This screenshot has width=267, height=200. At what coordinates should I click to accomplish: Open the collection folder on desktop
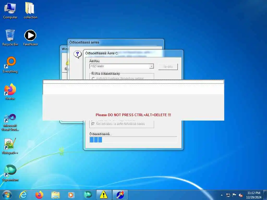tap(30, 10)
